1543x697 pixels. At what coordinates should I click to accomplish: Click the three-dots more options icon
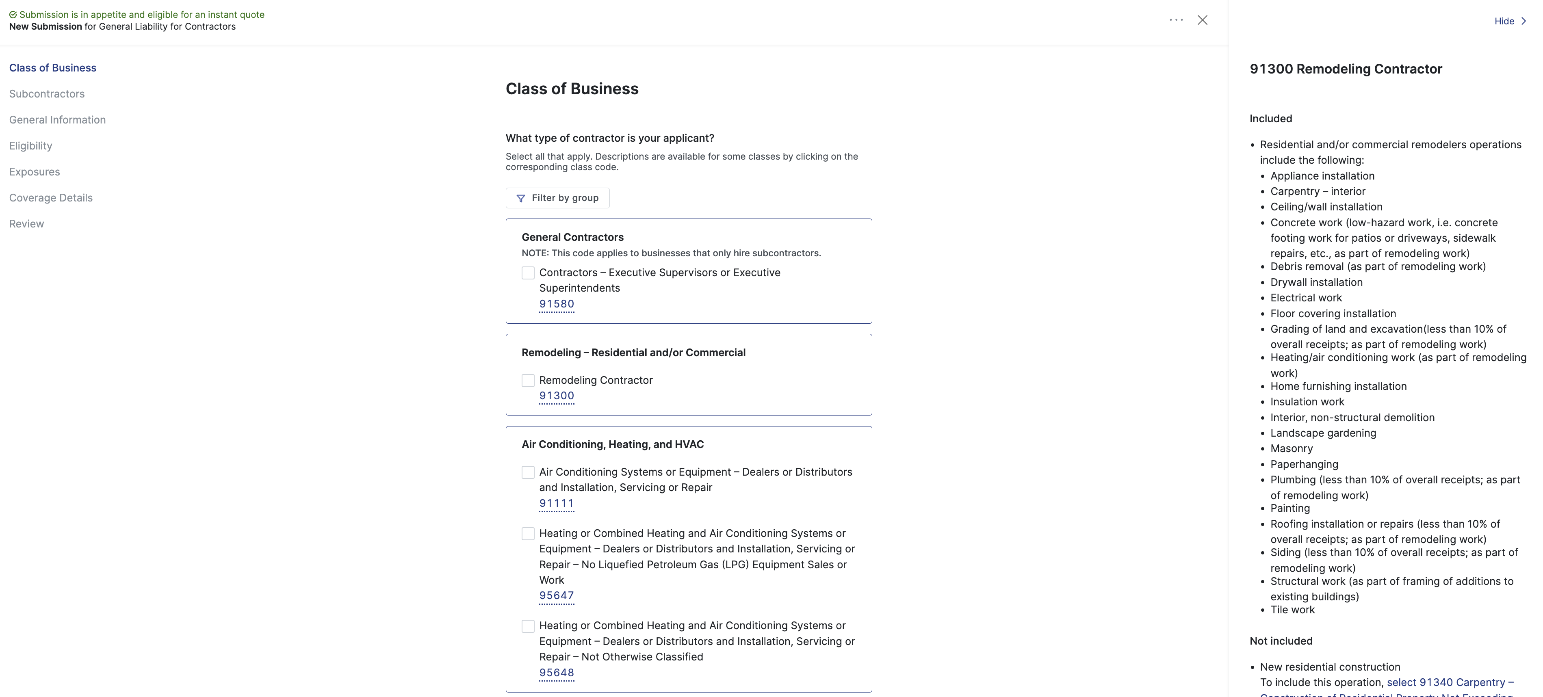1176,20
